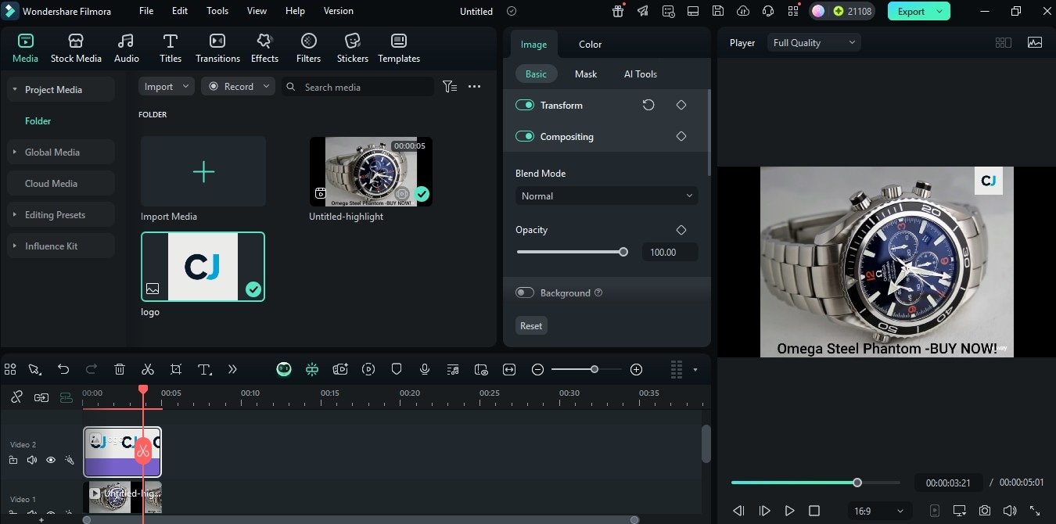The height and width of the screenshot is (524, 1056).
Task: Open the AI Copilot green robot icon
Action: [284, 369]
